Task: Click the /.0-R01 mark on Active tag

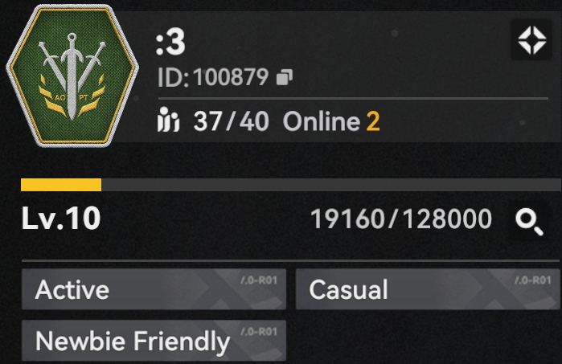Action: tap(259, 280)
